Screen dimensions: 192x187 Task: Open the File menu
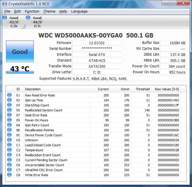[7, 11]
